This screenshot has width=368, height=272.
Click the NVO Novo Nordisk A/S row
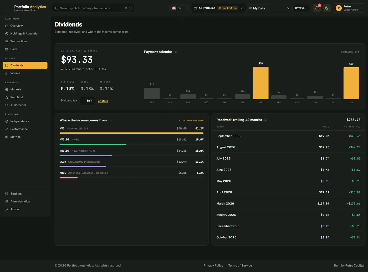point(131,131)
